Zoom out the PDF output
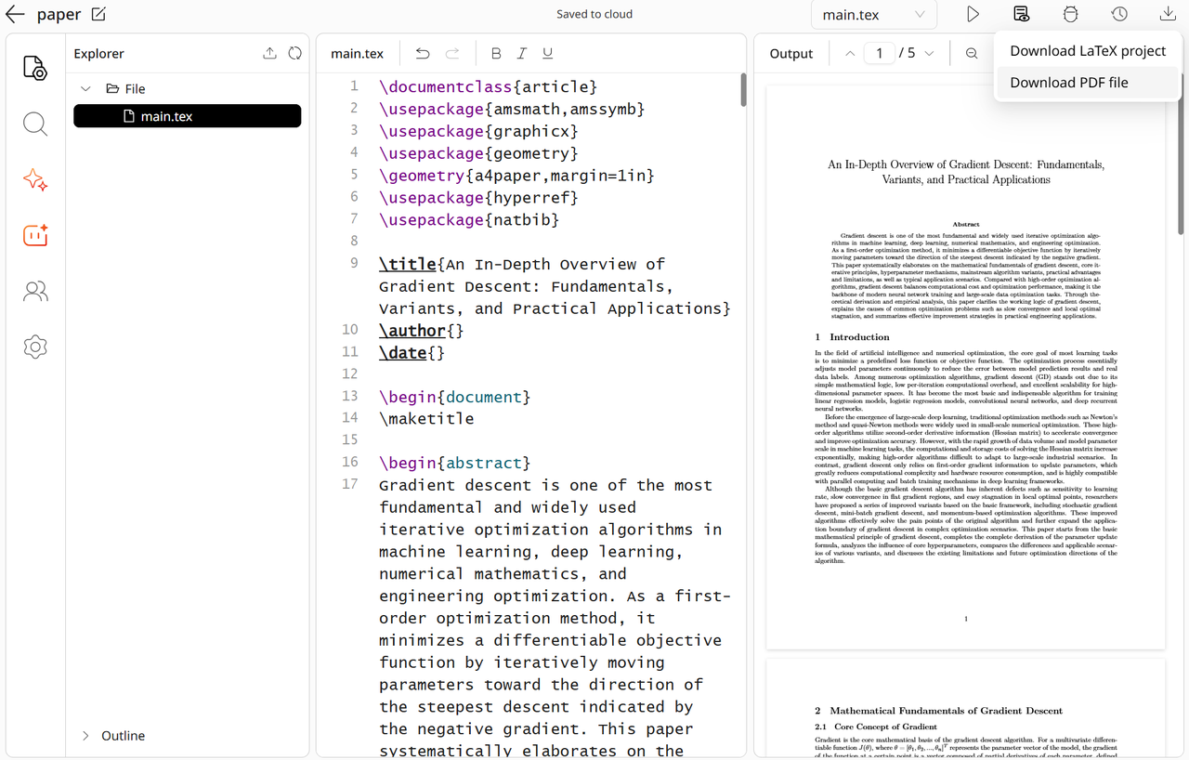Image resolution: width=1189 pixels, height=760 pixels. click(x=972, y=53)
